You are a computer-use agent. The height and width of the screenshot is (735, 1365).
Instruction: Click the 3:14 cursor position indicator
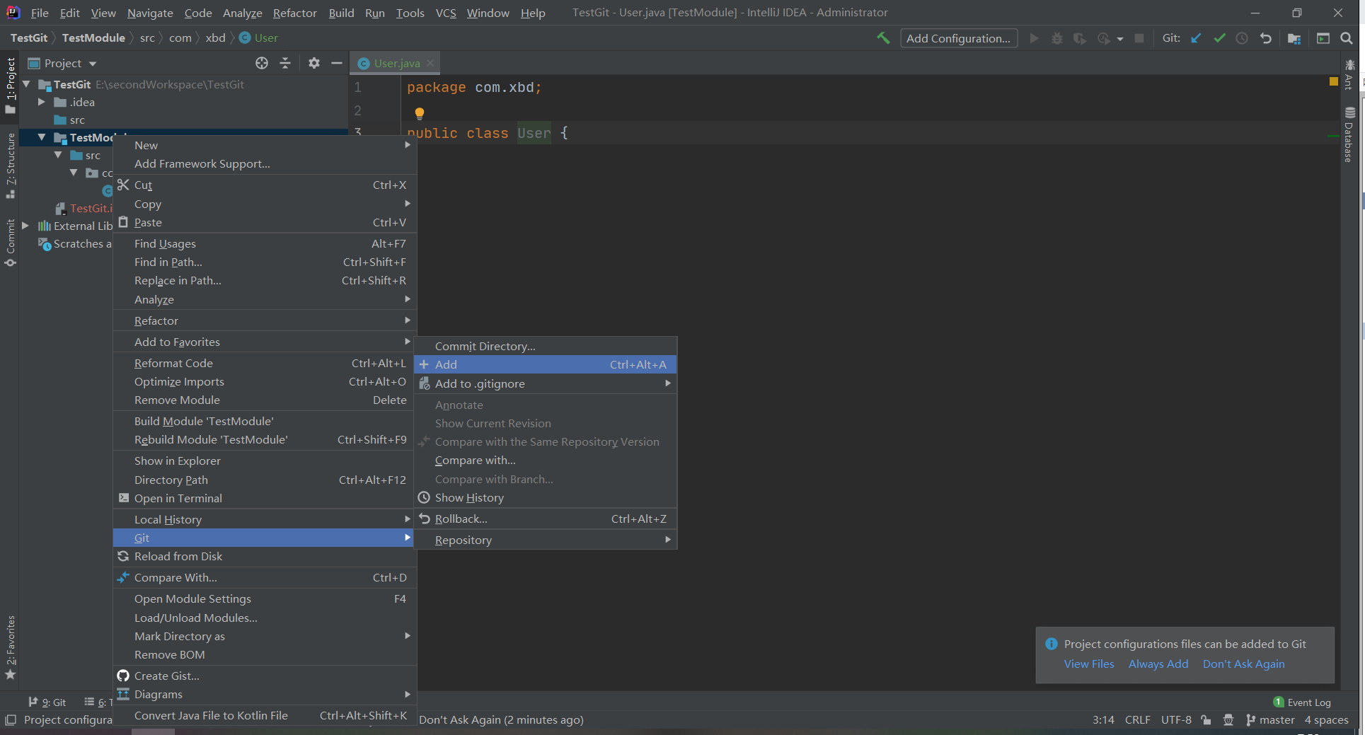(x=1103, y=720)
